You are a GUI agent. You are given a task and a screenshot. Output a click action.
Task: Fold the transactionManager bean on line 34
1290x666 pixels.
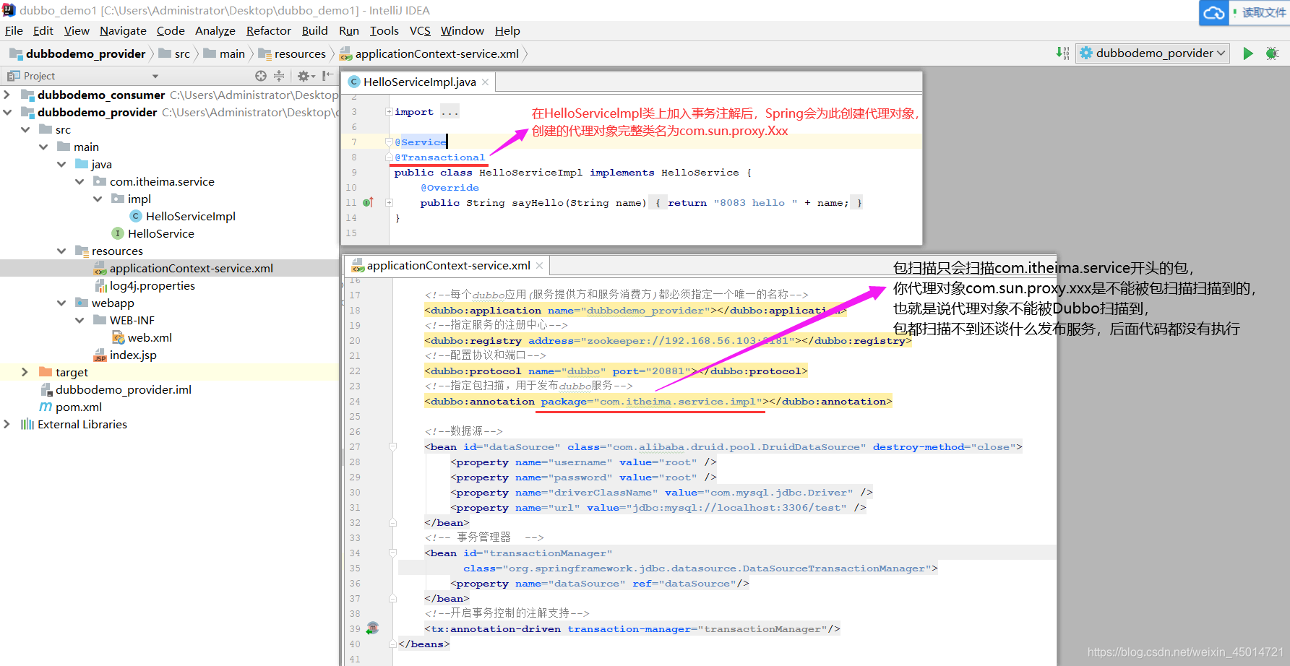pos(392,553)
